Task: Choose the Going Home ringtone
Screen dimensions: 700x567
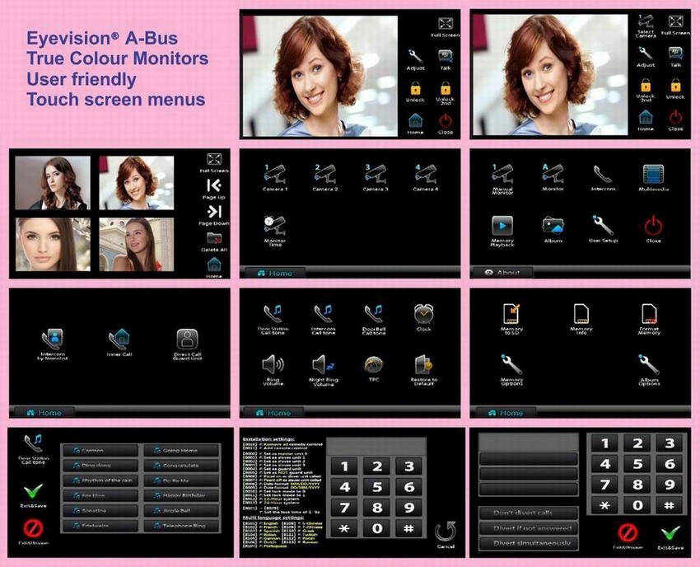Action: [181, 450]
